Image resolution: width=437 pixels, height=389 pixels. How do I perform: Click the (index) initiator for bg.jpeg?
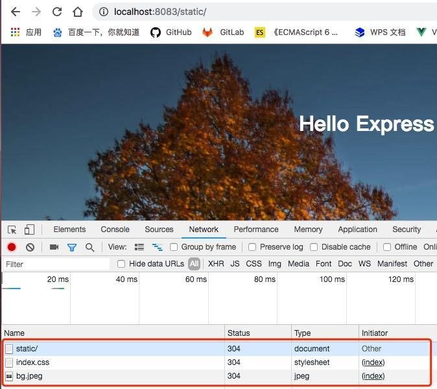tap(373, 376)
